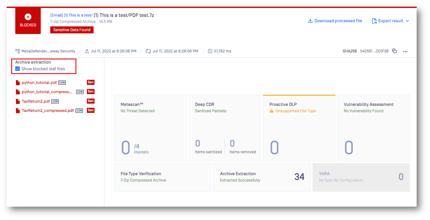Screen dimensions: 430x220
Task: Click the CDR badge next to TaxReturn2_compressed.pdf
Action: (x=79, y=111)
